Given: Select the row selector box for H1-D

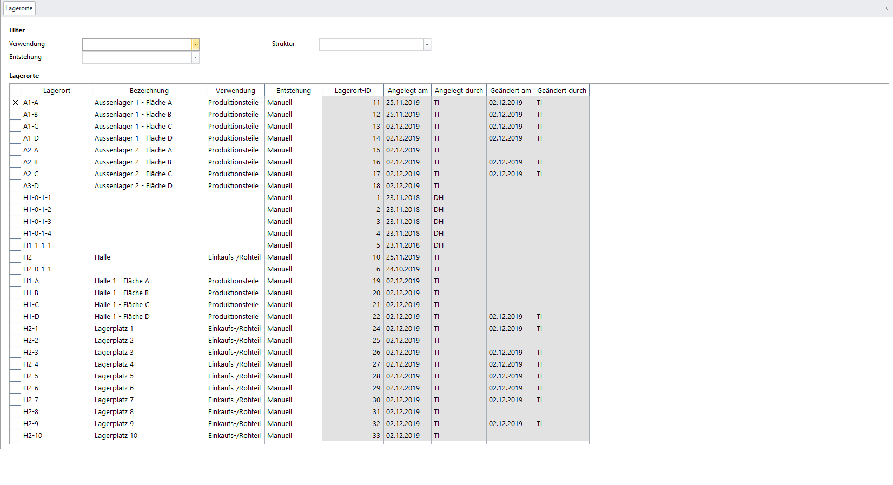Looking at the screenshot, I should 15,317.
